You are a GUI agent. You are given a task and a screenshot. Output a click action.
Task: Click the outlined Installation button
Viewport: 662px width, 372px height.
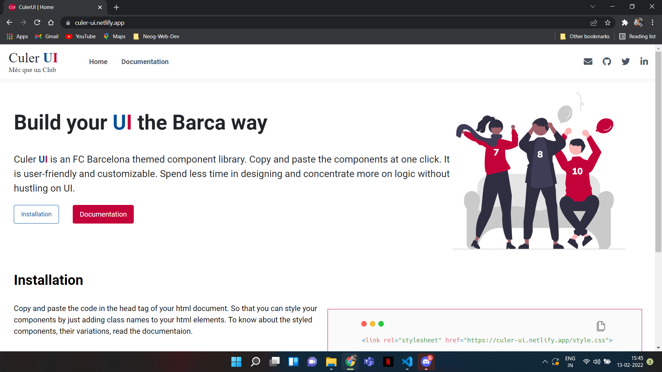(36, 214)
